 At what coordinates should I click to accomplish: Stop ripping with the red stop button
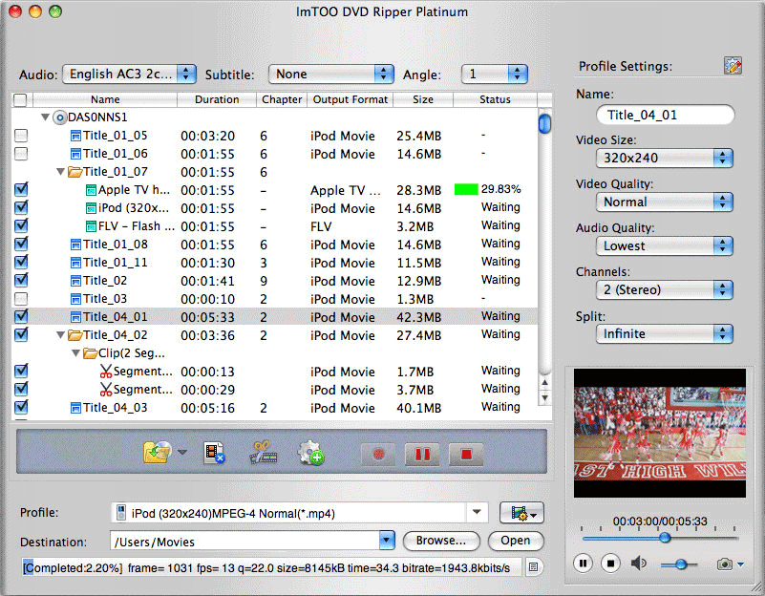tap(466, 455)
